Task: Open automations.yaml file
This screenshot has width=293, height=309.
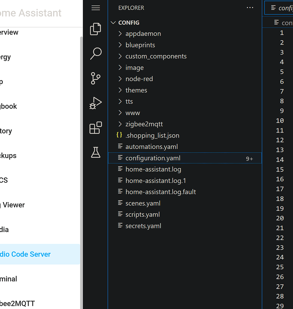Action: point(151,147)
